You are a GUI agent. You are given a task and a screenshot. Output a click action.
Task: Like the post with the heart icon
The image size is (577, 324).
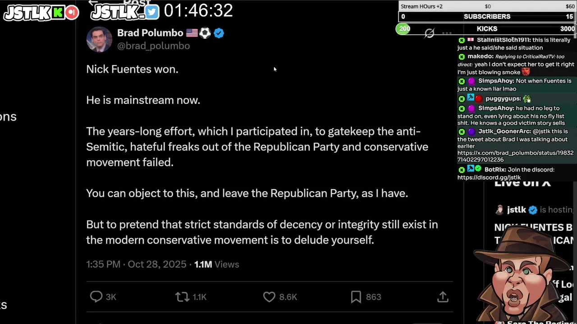pyautogui.click(x=269, y=297)
